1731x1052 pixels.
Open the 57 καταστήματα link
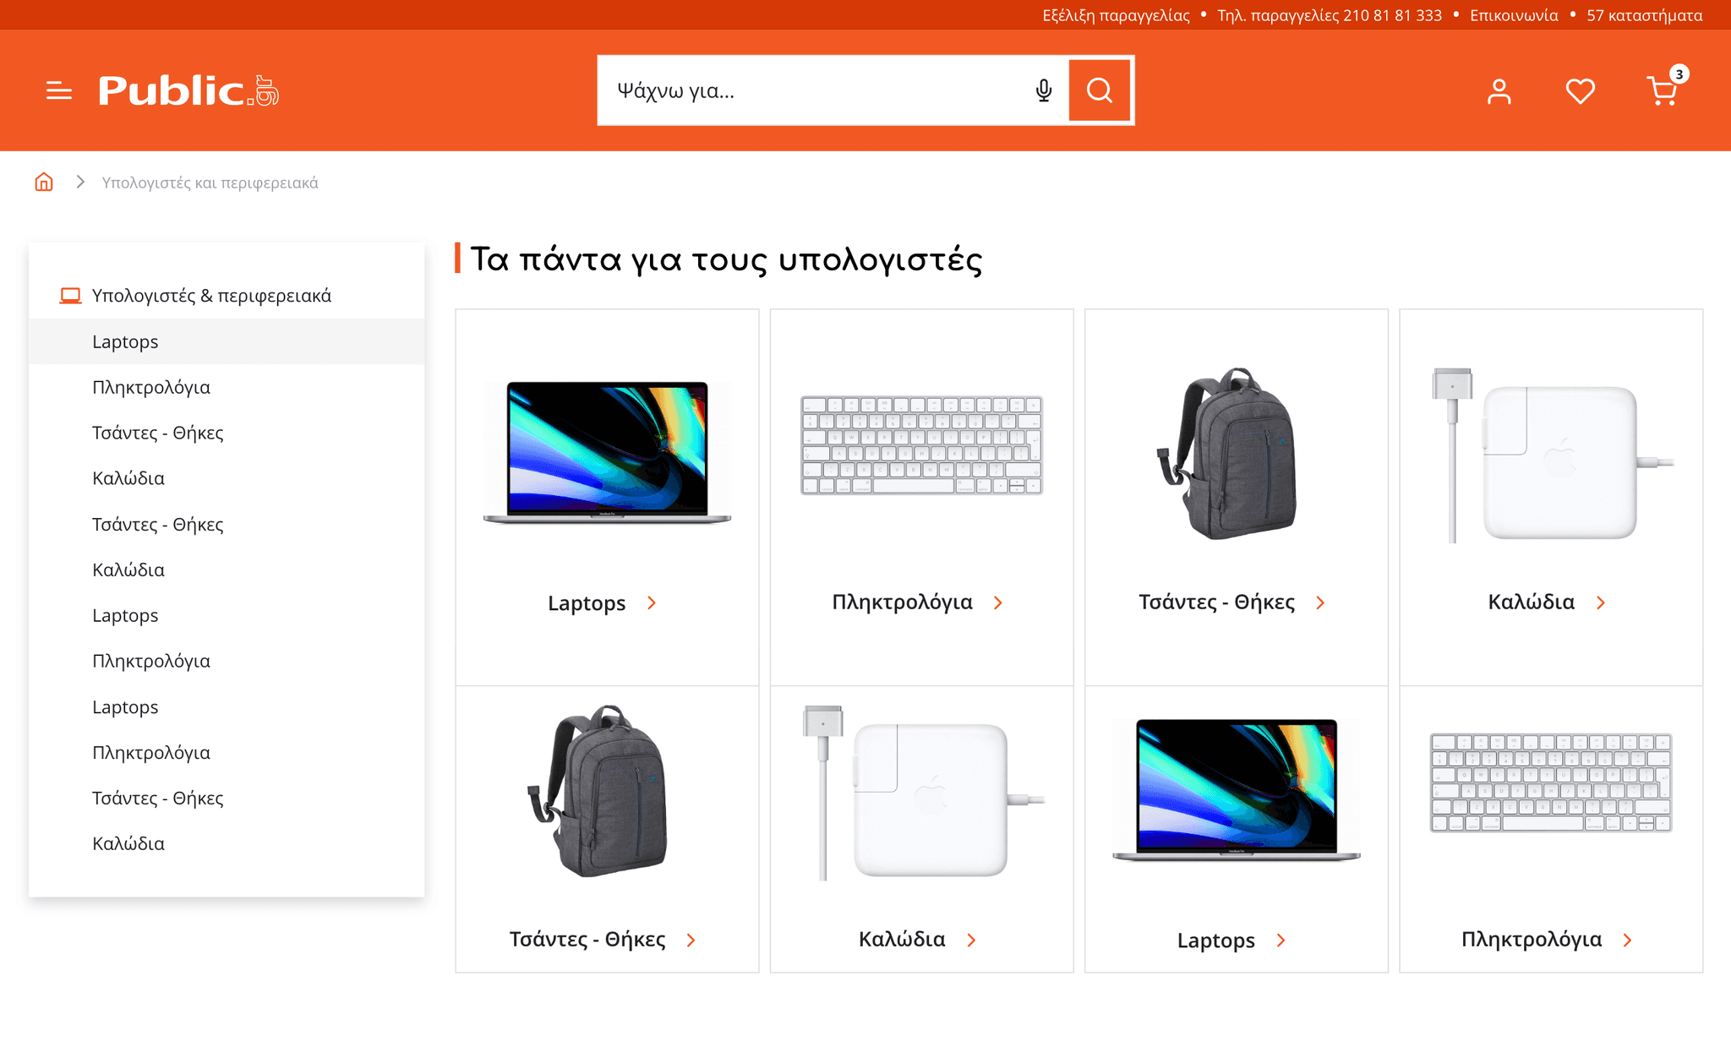1644,15
